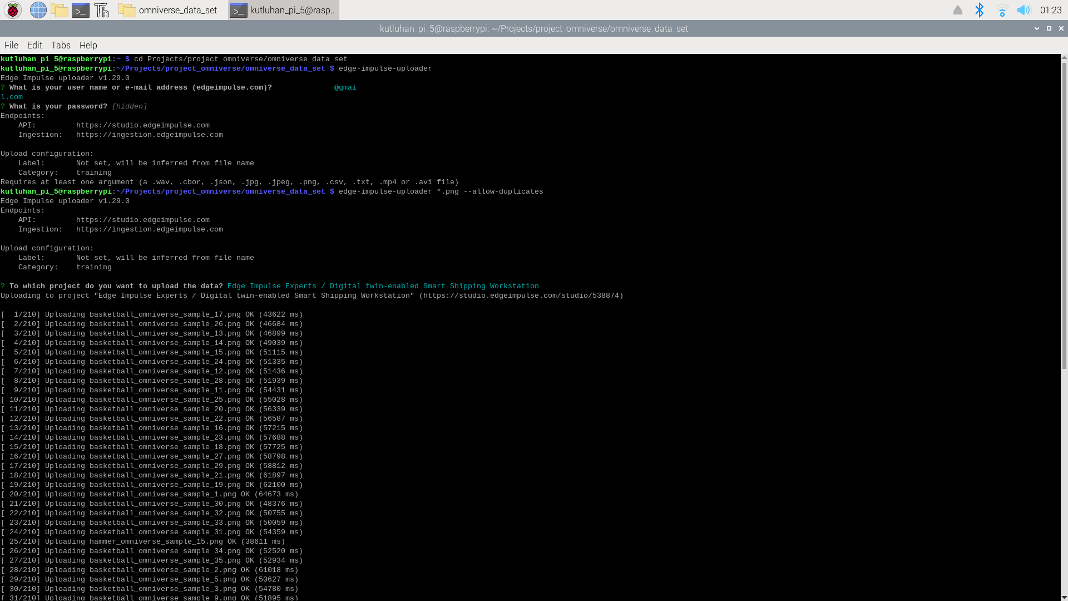Image resolution: width=1068 pixels, height=601 pixels.
Task: Click the eject removable media icon
Action: pos(958,10)
